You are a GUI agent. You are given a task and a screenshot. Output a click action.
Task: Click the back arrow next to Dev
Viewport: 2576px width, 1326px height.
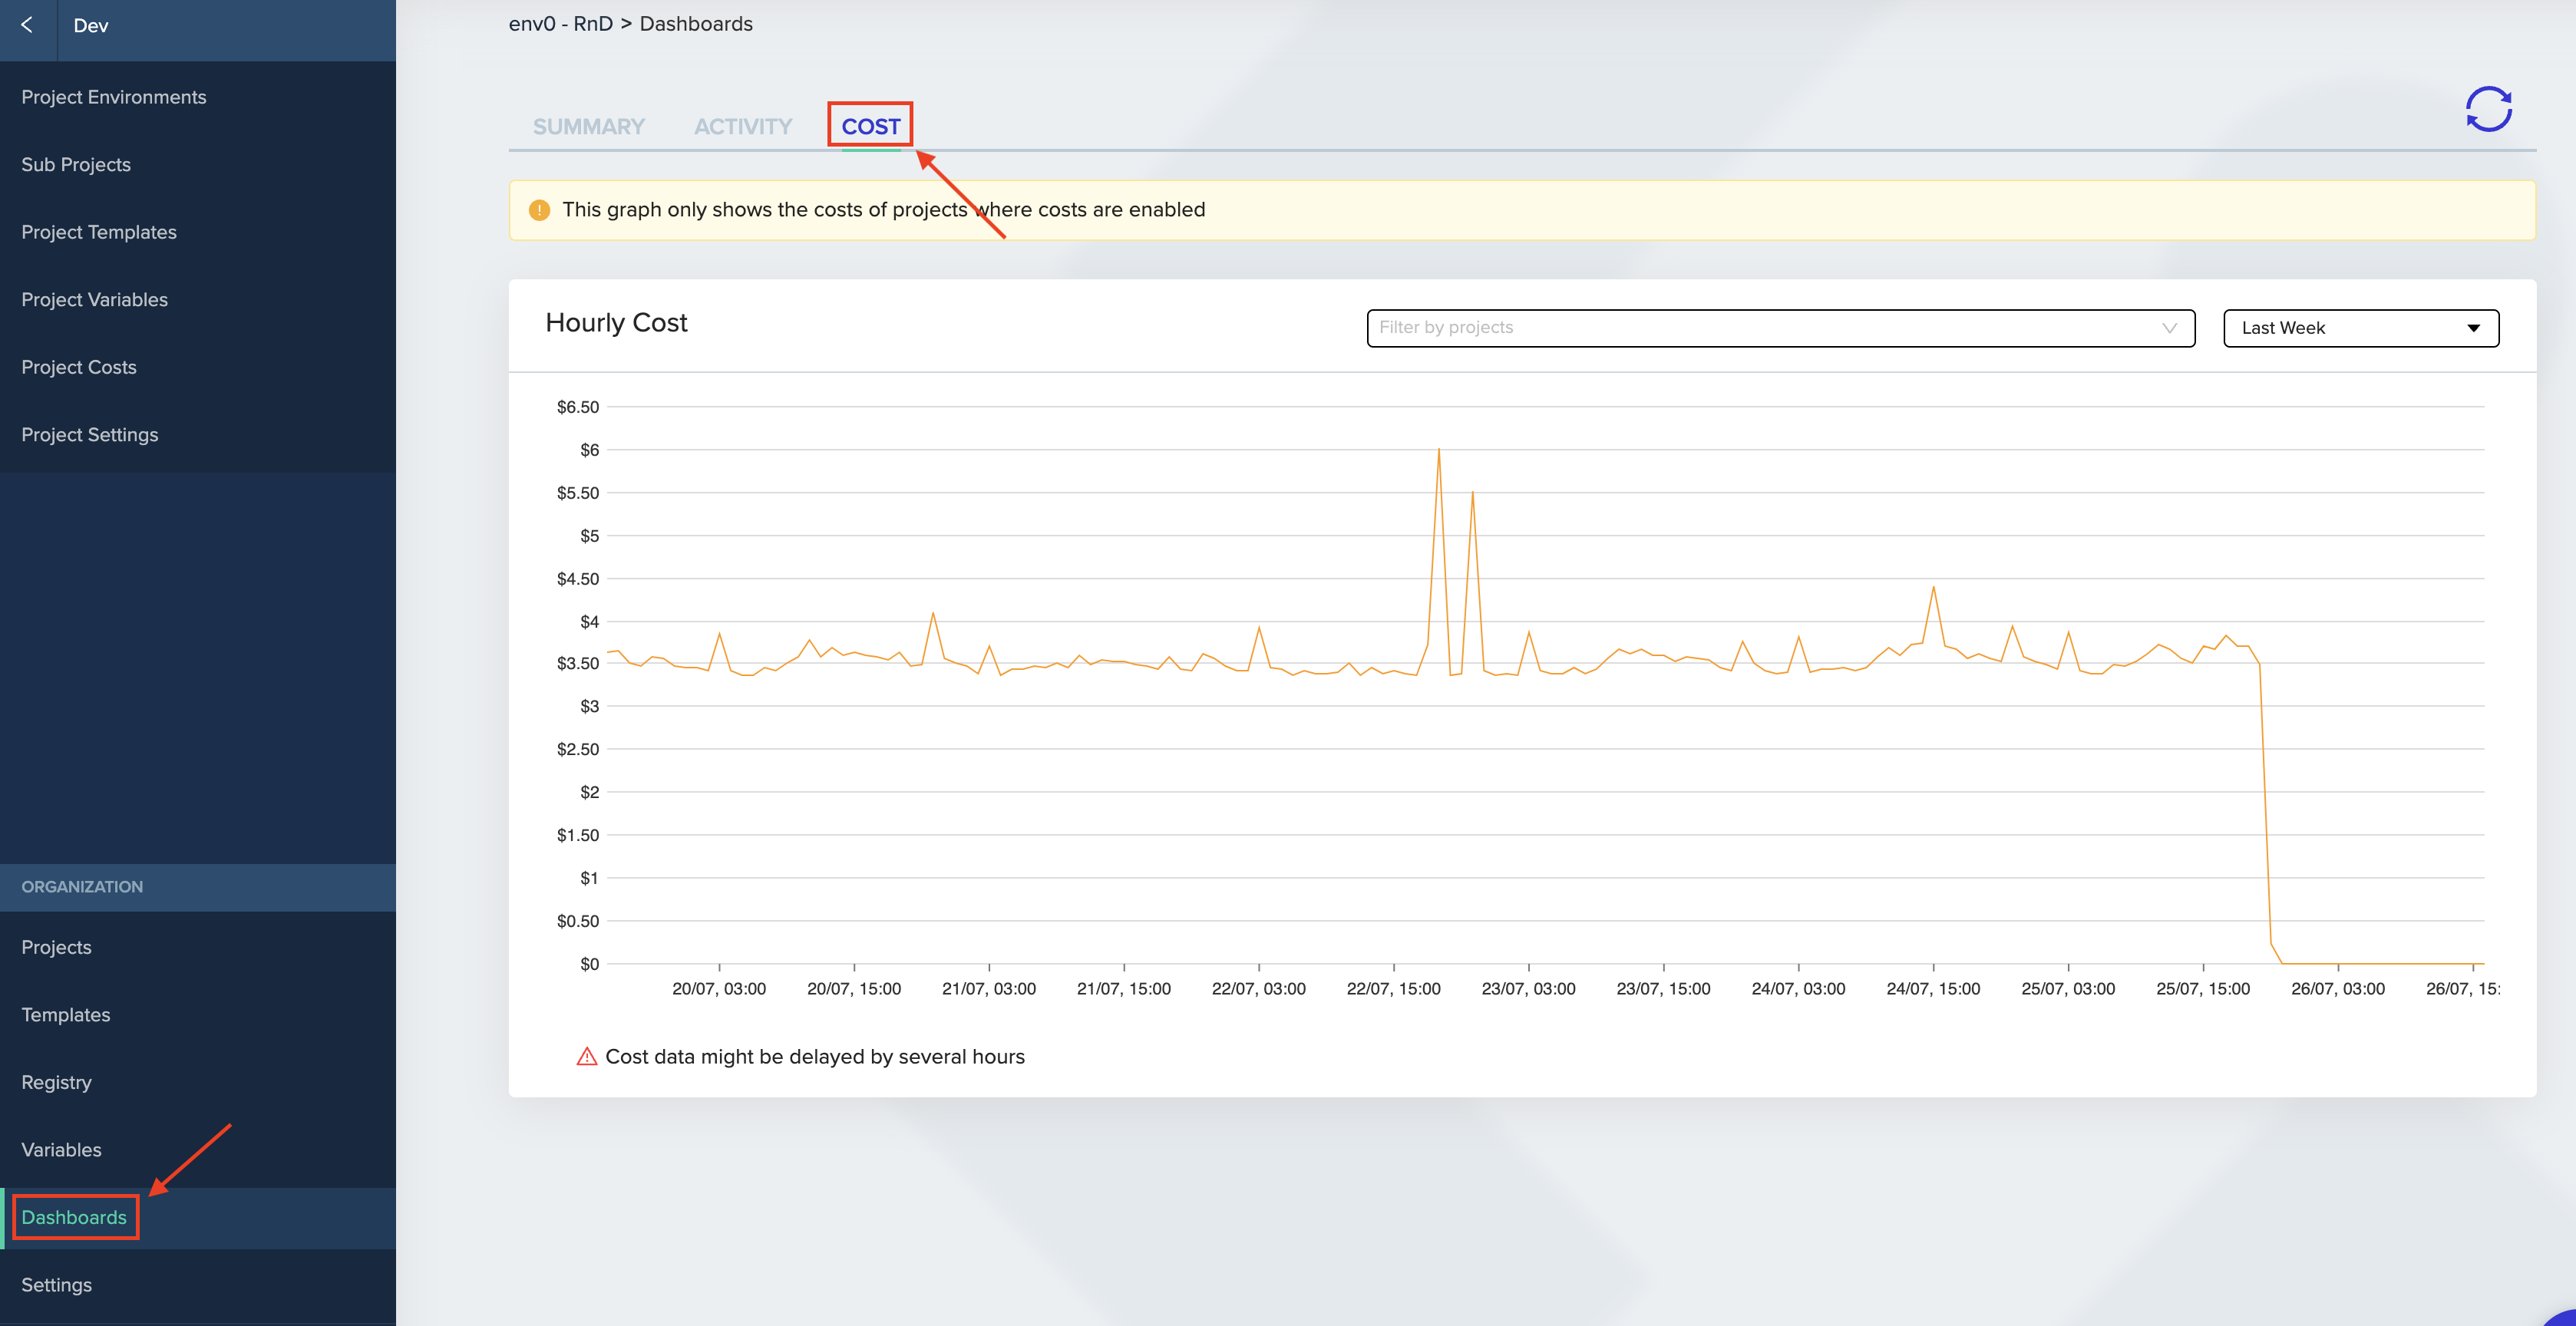click(x=27, y=25)
